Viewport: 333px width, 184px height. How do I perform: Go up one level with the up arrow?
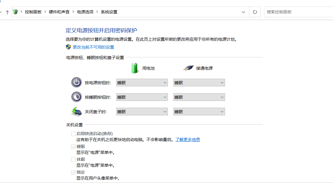pos(7,12)
